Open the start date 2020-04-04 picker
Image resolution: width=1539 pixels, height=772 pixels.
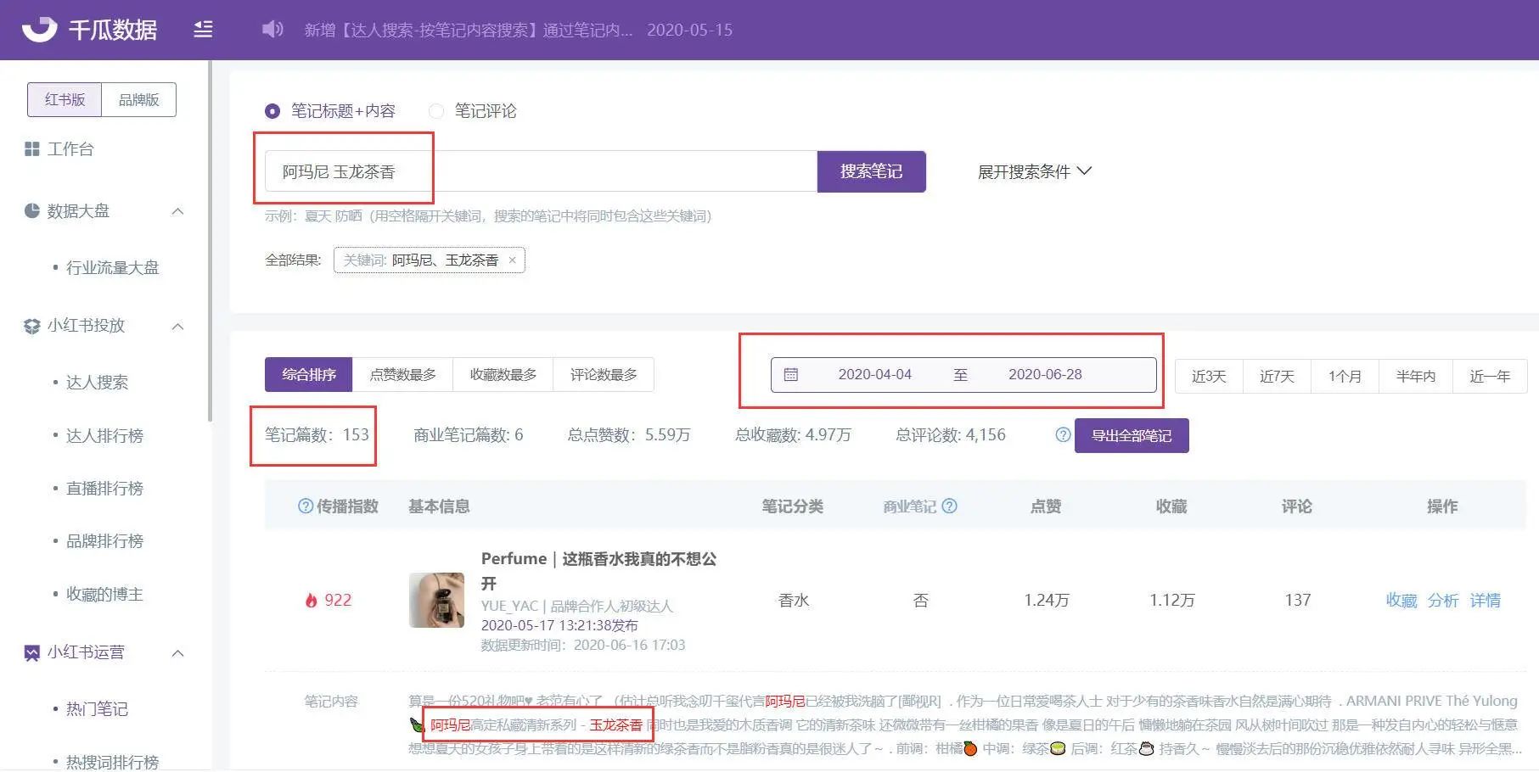pyautogui.click(x=874, y=374)
